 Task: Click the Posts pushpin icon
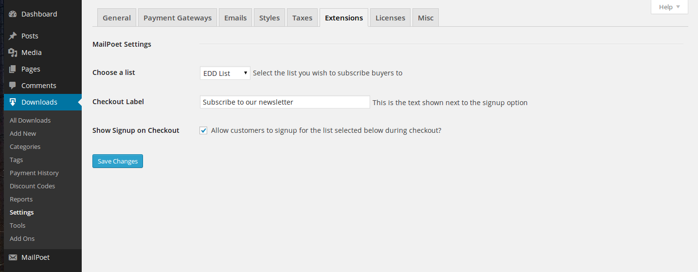point(13,36)
